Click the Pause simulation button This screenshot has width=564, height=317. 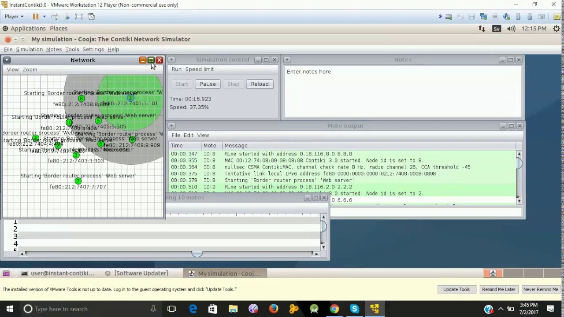click(x=208, y=84)
